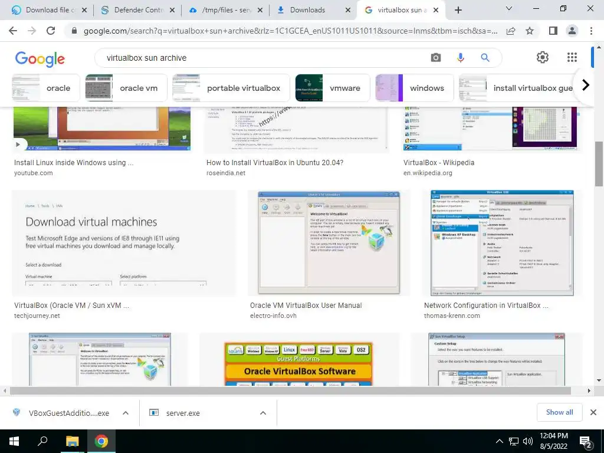Open the Google apps grid
Viewport: 604px width, 453px height.
click(572, 57)
